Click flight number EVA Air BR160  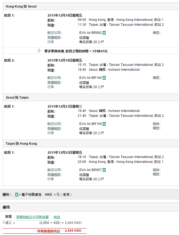pos(90,78)
